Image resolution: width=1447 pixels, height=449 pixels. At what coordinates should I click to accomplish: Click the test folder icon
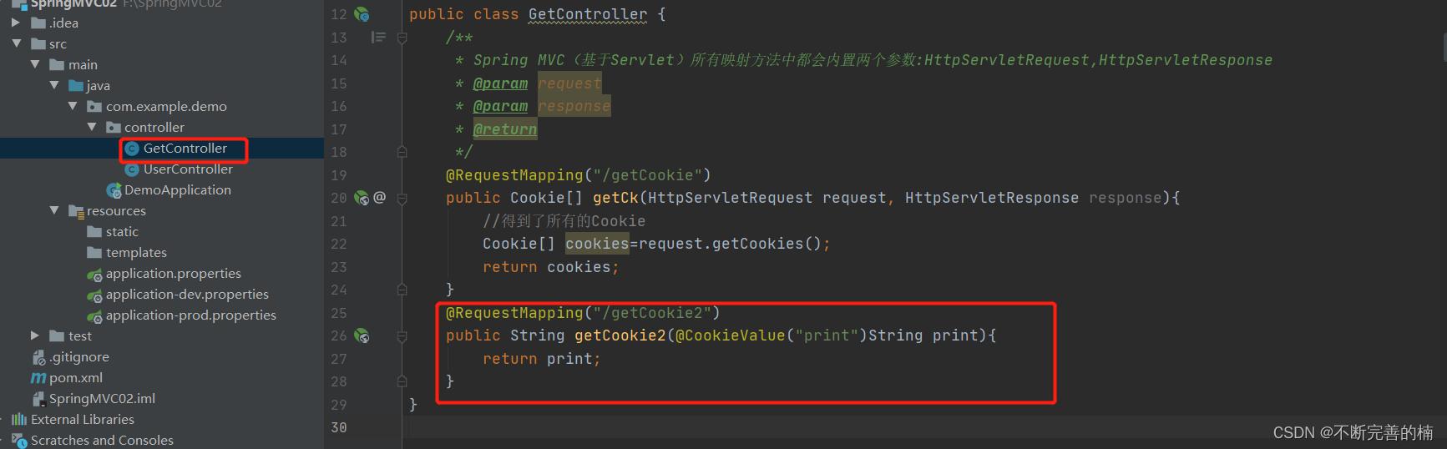[57, 335]
